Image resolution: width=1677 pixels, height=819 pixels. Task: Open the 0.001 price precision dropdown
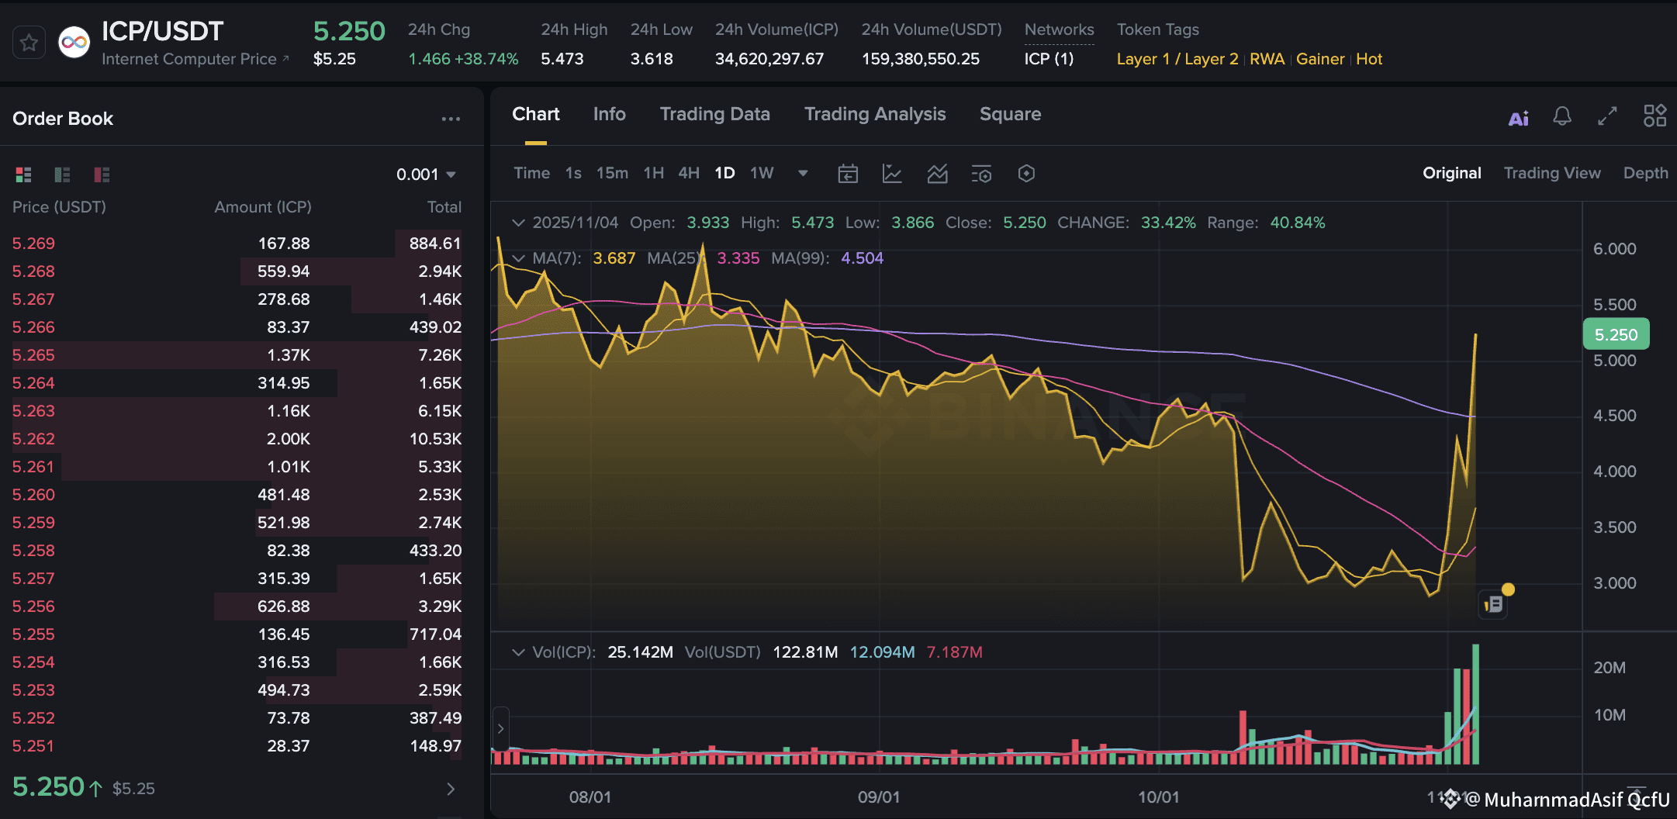[426, 175]
